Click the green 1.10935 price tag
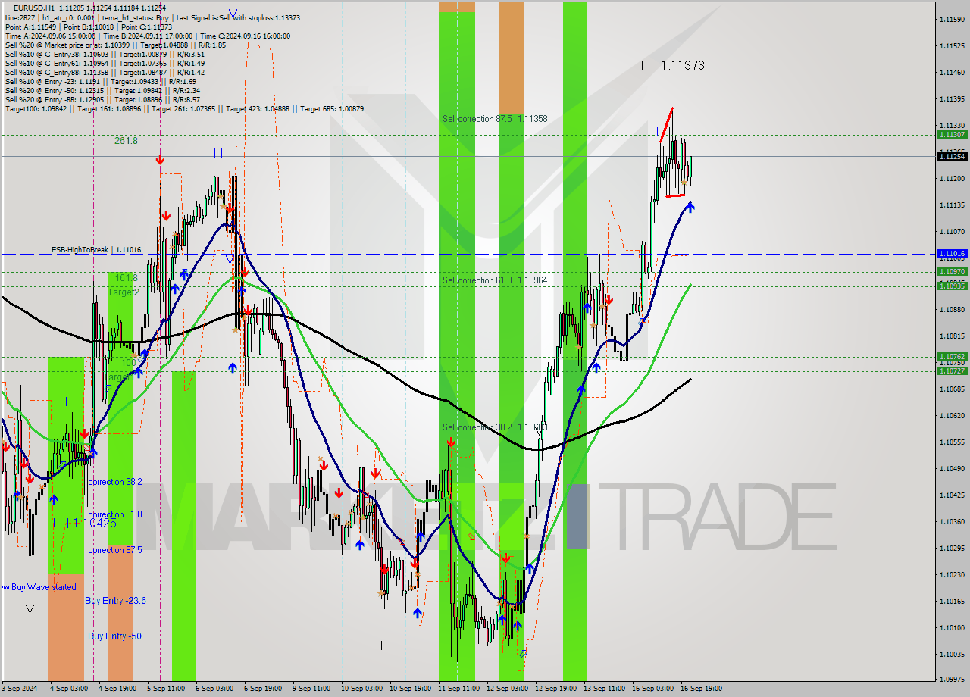Image resolution: width=970 pixels, height=697 pixels. [952, 286]
